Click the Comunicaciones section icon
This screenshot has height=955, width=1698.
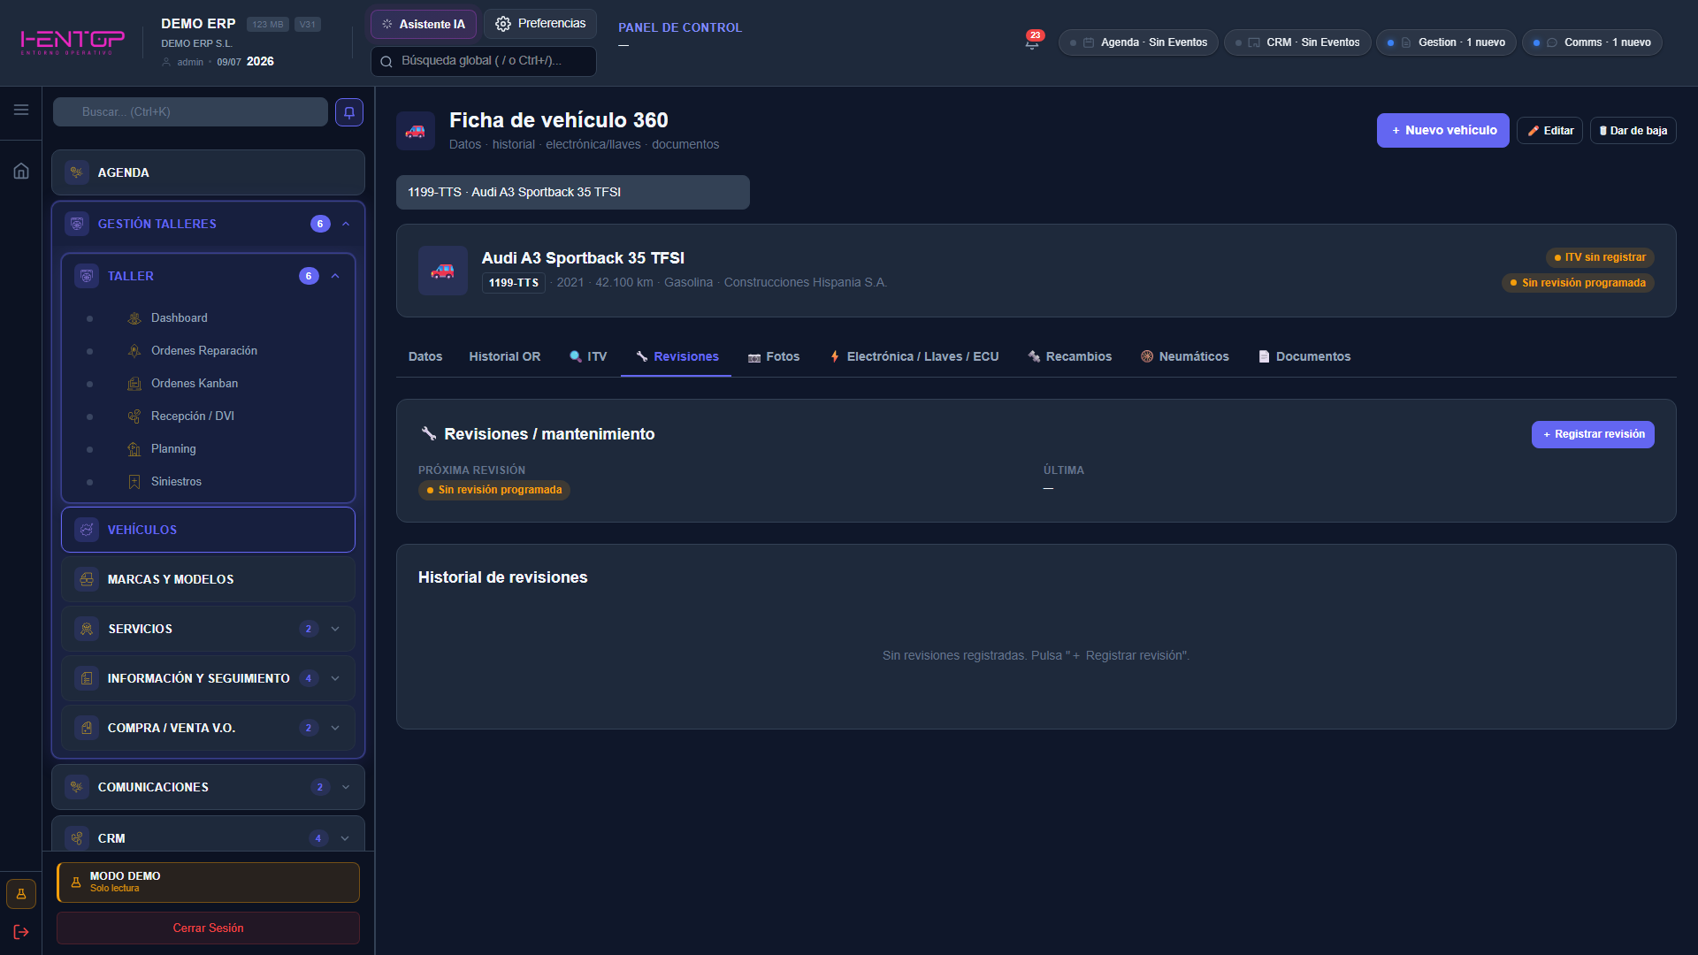[x=77, y=787]
